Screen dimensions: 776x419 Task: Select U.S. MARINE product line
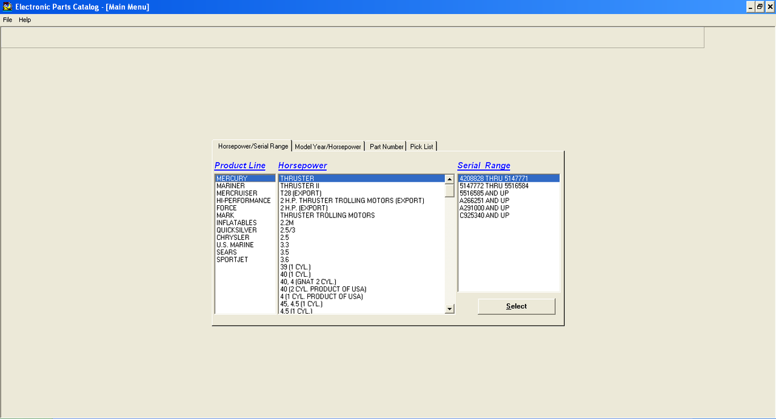(x=245, y=245)
